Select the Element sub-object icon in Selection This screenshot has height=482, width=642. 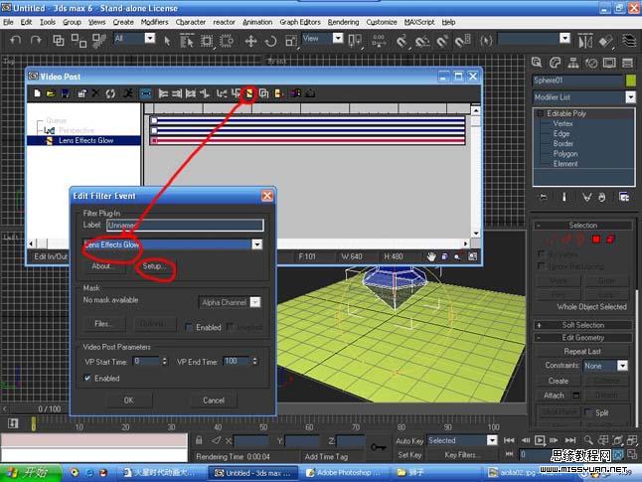tap(610, 239)
